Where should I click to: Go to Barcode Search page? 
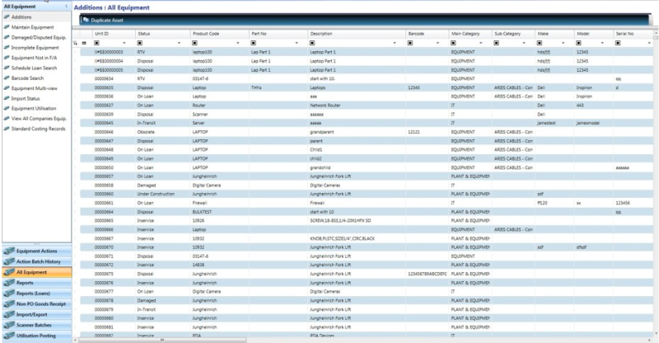click(x=27, y=78)
